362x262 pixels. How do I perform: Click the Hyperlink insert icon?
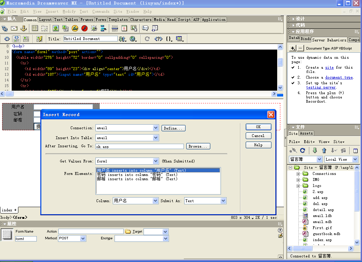(5, 28)
